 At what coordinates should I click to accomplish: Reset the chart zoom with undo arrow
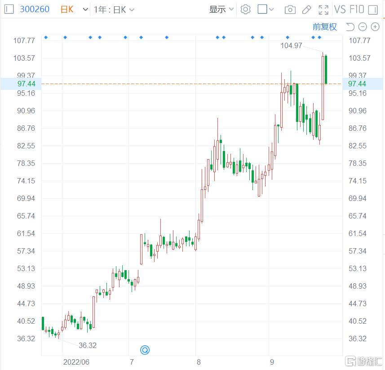click(x=350, y=27)
